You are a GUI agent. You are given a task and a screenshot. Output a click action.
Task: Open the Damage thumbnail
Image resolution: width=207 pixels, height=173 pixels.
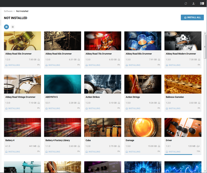click(x=143, y=127)
